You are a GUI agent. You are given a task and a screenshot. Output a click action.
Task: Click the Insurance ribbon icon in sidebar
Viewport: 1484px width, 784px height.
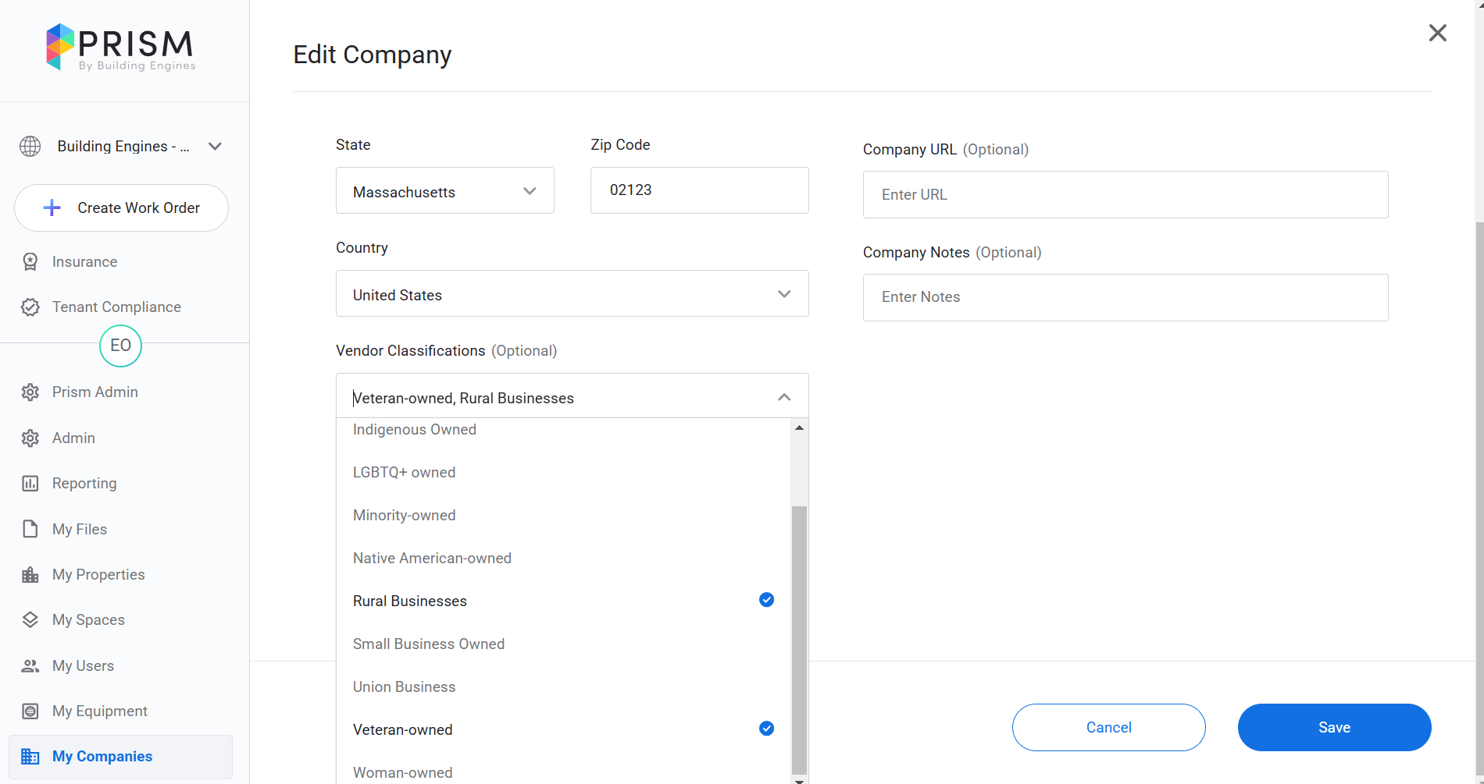(x=30, y=262)
